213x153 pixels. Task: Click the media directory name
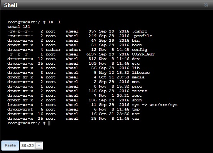[138, 77]
